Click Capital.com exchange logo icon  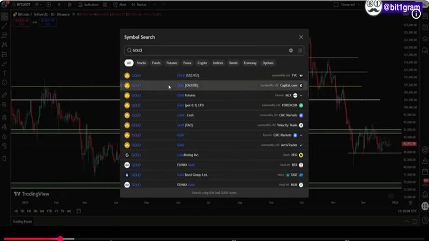301,85
